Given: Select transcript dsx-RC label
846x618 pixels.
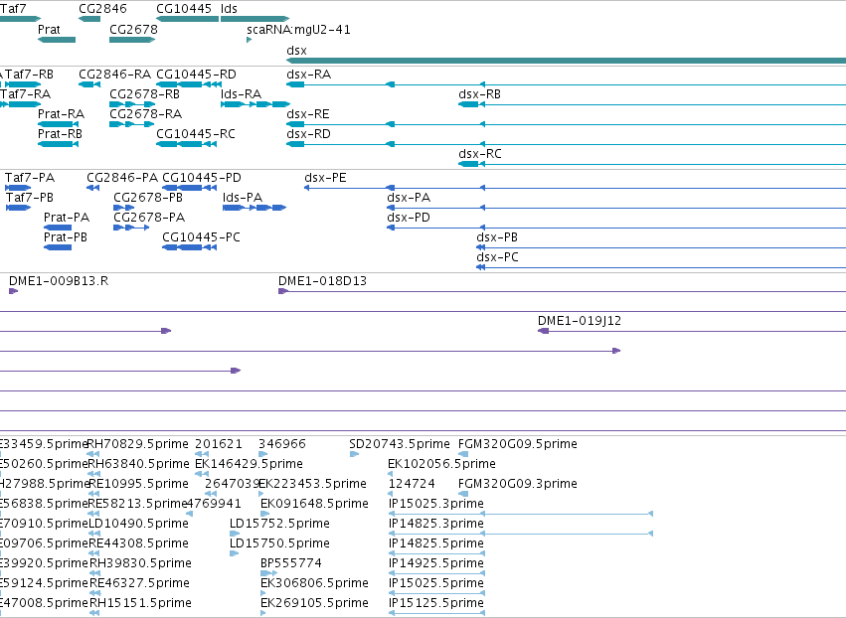Looking at the screenshot, I should pyautogui.click(x=480, y=154).
